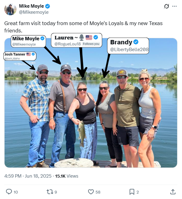Open the @Mikeemoyle handle in post header
This screenshot has width=182, height=199.
[34, 12]
